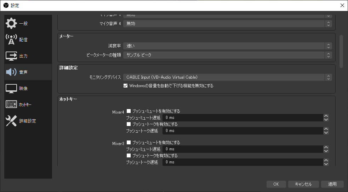This screenshot has height=192, width=348.
Task: Enable Mixer4 プッシュ-トークを有効にする checkbox
Action: pos(129,124)
